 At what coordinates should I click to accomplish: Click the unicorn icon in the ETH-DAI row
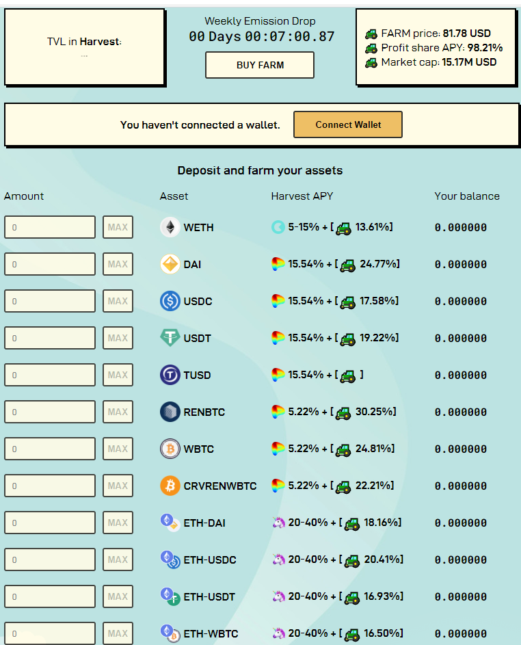click(x=279, y=523)
